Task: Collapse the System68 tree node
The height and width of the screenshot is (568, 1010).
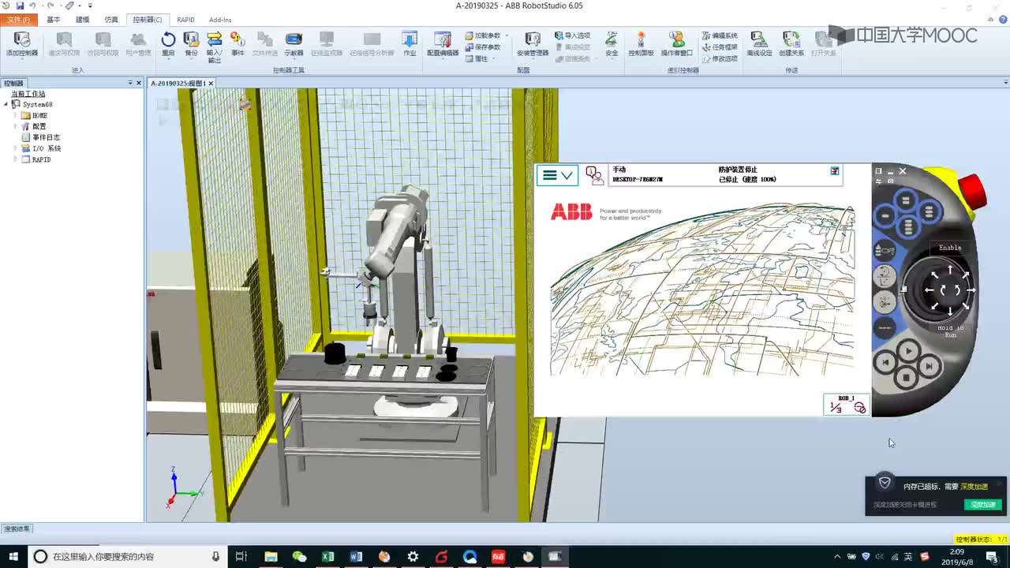Action: tap(6, 104)
